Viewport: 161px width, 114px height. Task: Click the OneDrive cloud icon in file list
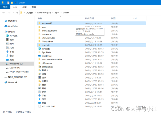pyautogui.click(x=39, y=56)
